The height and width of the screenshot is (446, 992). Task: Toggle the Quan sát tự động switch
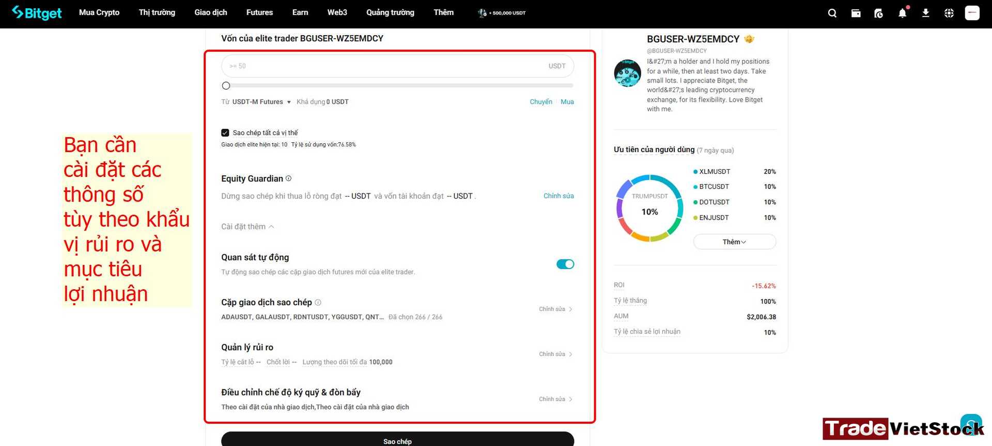[565, 264]
